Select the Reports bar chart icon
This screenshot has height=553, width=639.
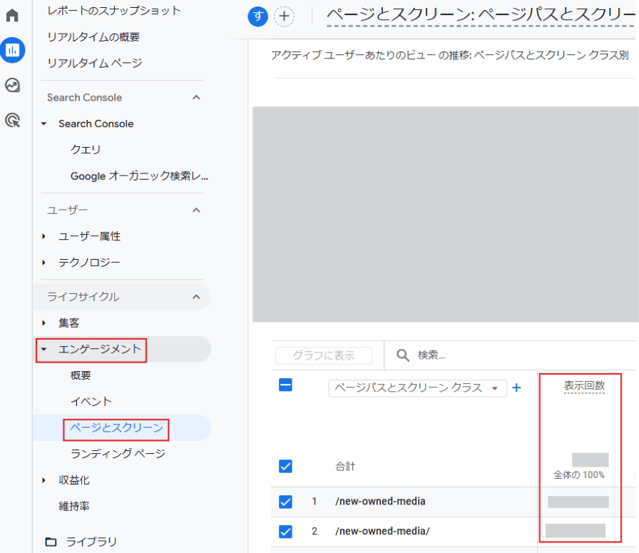[13, 50]
